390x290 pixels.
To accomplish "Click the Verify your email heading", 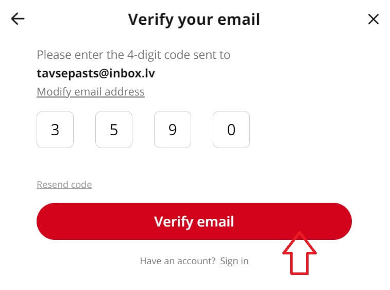I will coord(194,20).
